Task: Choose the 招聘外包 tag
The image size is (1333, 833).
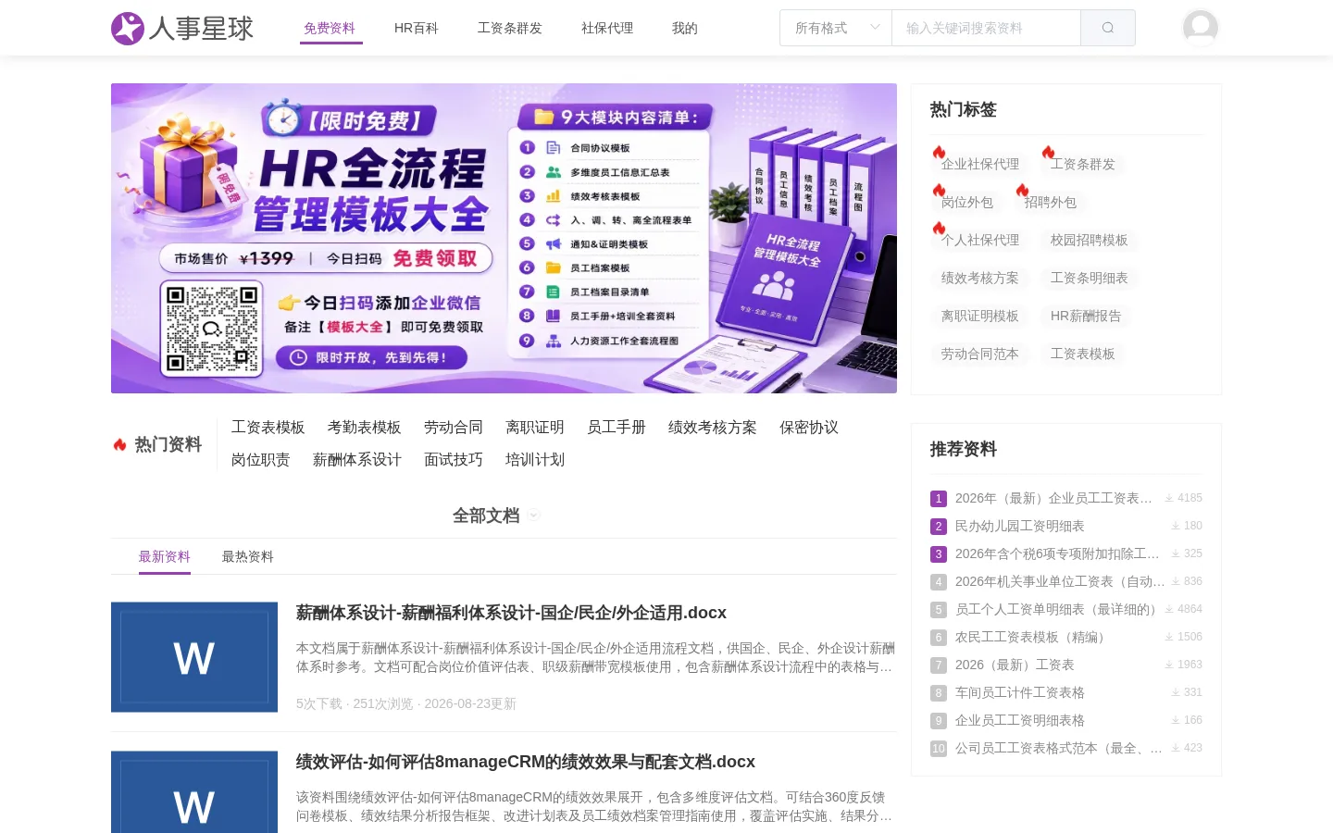Action: (1051, 202)
